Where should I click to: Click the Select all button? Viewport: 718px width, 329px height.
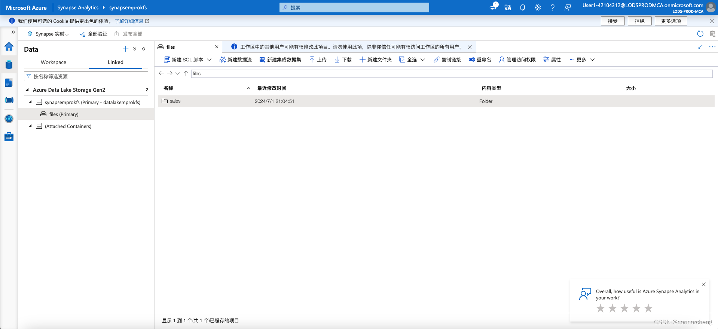(408, 60)
